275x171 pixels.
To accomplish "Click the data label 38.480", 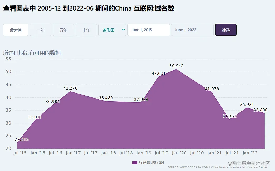I will point(106,98).
